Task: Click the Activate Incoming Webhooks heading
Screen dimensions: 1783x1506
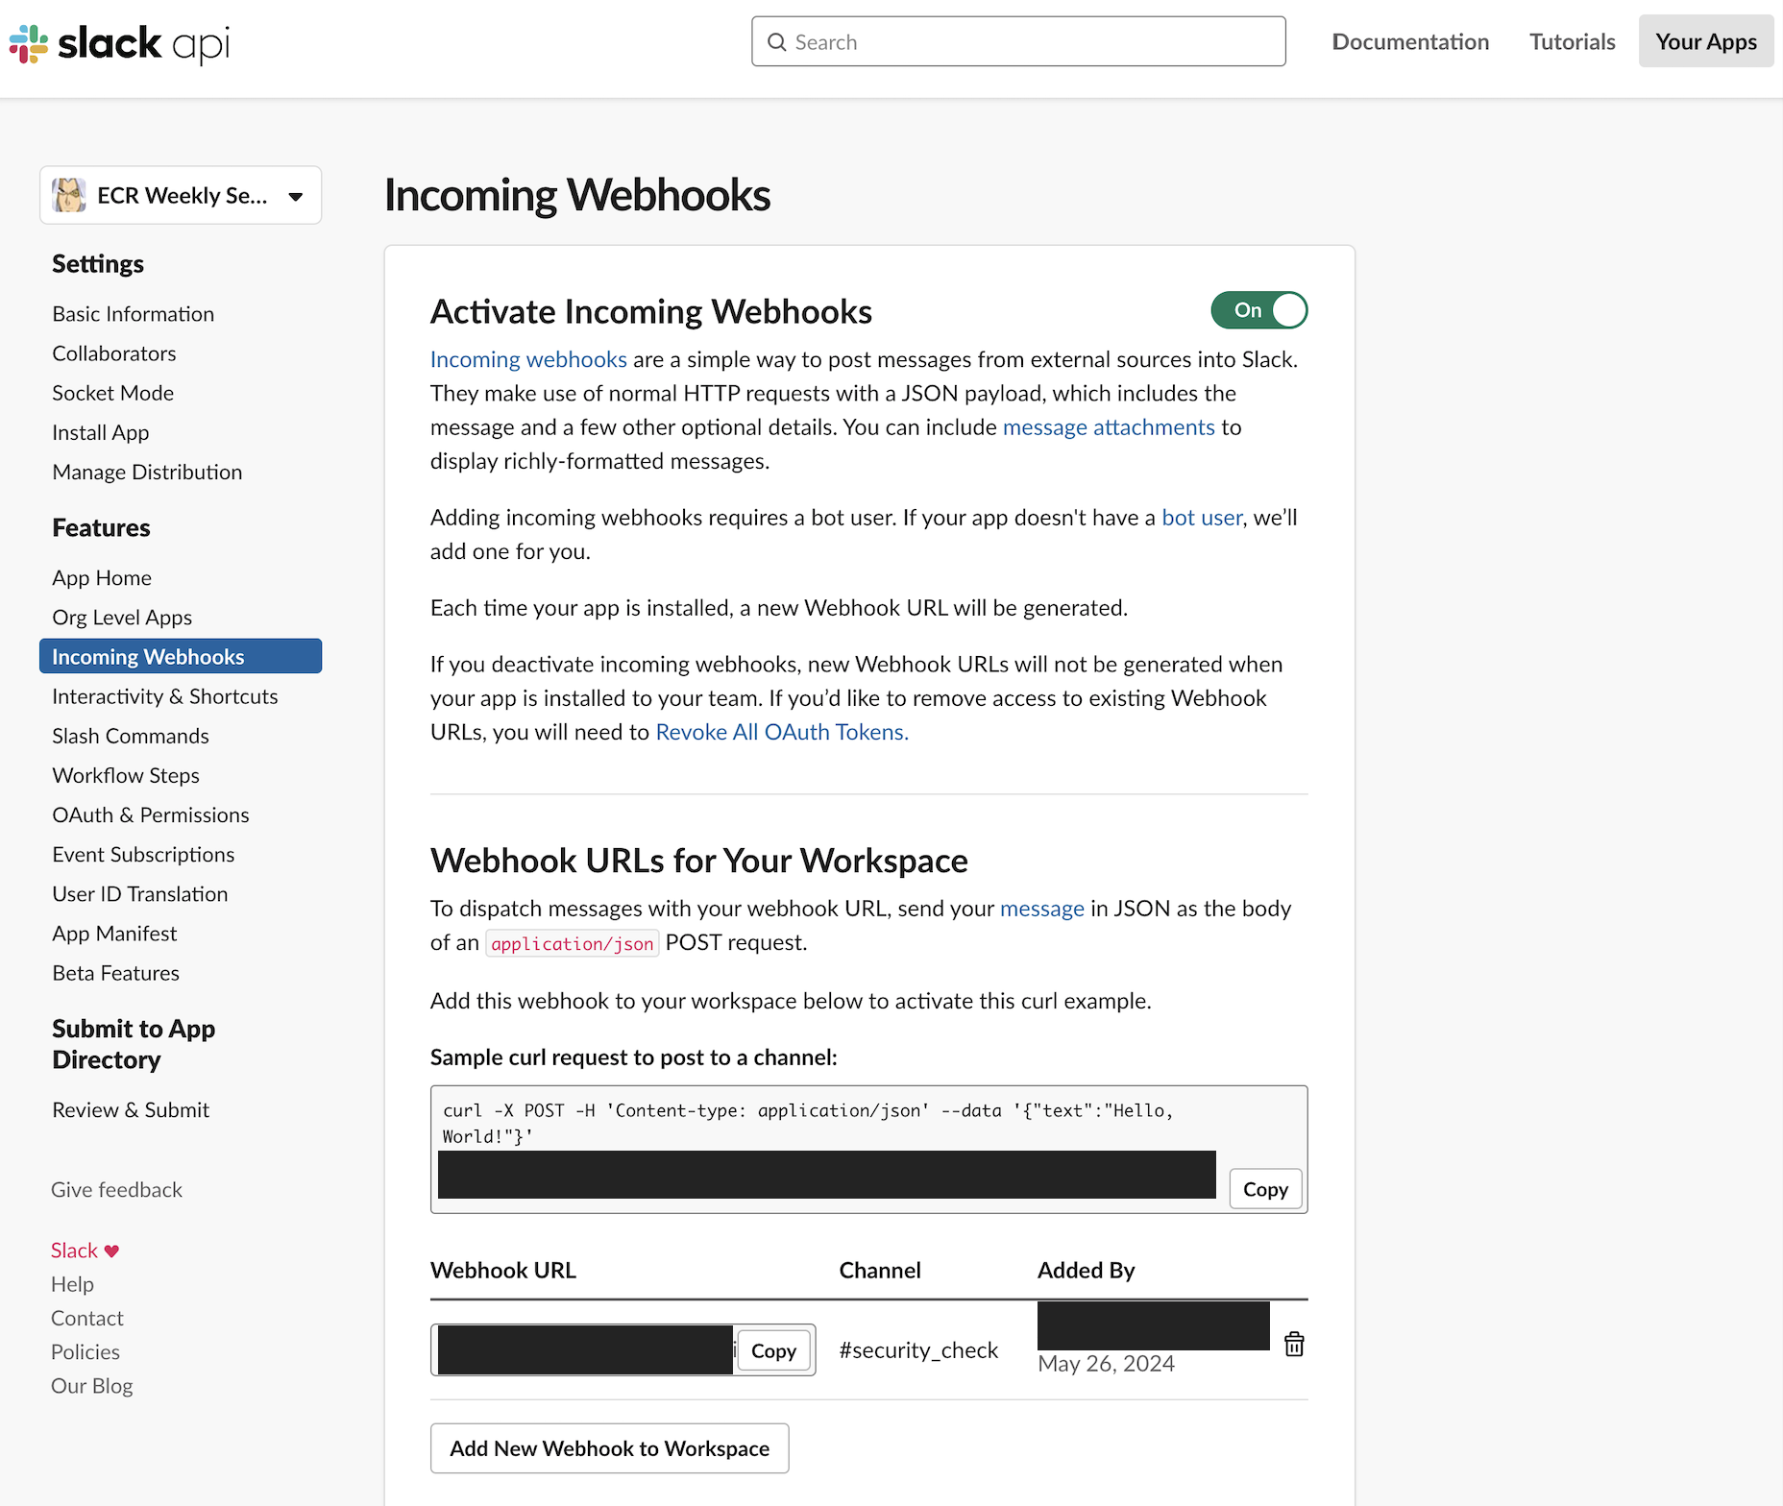Action: tap(651, 312)
